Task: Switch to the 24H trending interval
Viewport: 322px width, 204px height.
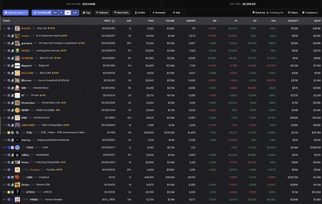Action: pyautogui.click(x=75, y=13)
